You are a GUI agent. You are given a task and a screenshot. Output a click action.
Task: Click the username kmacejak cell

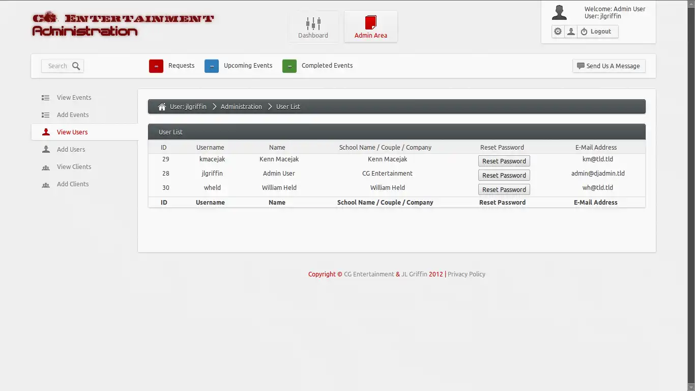tap(212, 159)
